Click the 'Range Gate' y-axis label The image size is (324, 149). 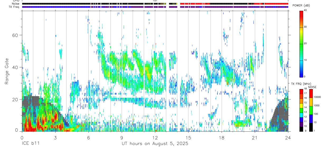[x=7, y=71]
